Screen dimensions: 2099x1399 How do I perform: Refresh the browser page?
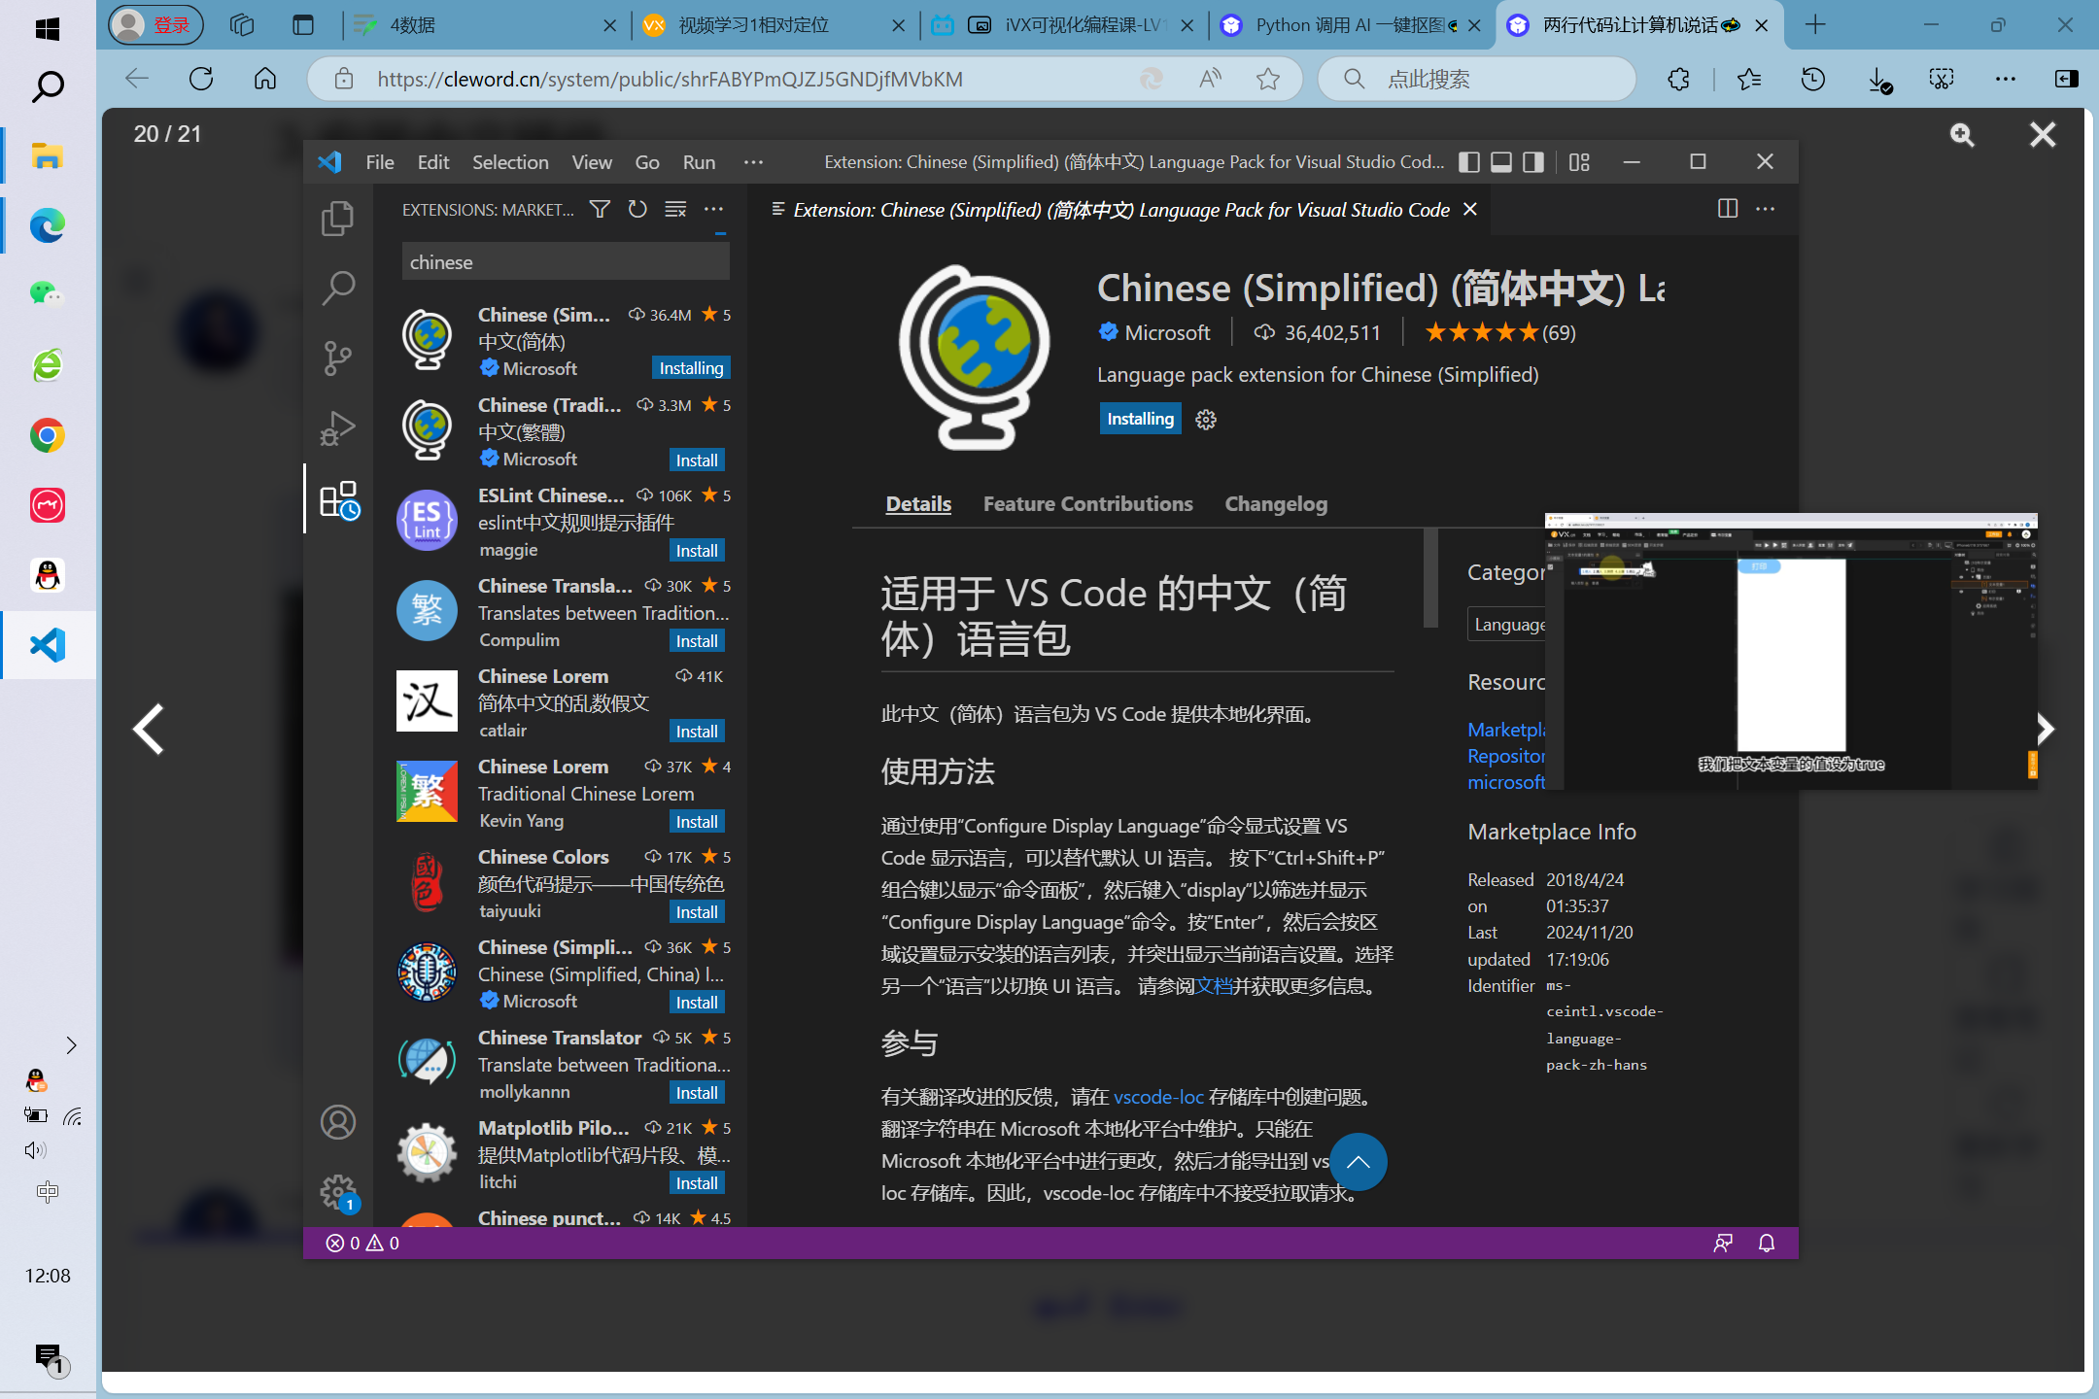(201, 79)
